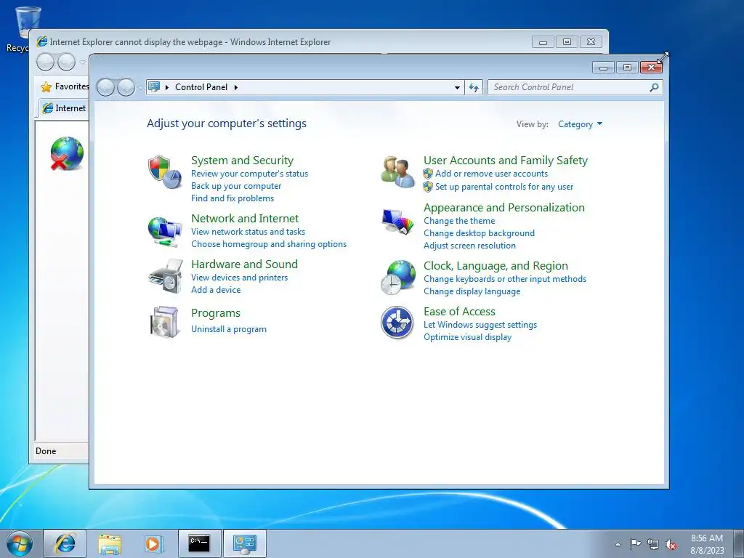Open Programs category heading
This screenshot has width=744, height=558.
pyautogui.click(x=215, y=313)
